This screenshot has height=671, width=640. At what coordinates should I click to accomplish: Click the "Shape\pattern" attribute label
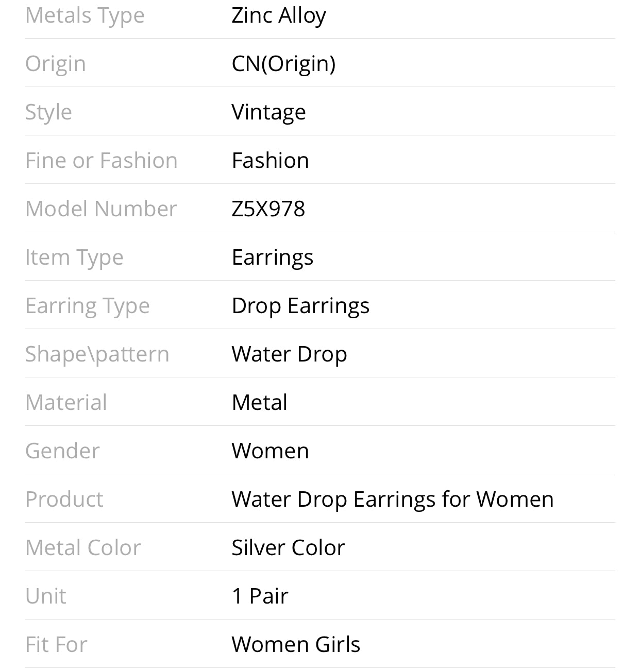[x=97, y=354]
